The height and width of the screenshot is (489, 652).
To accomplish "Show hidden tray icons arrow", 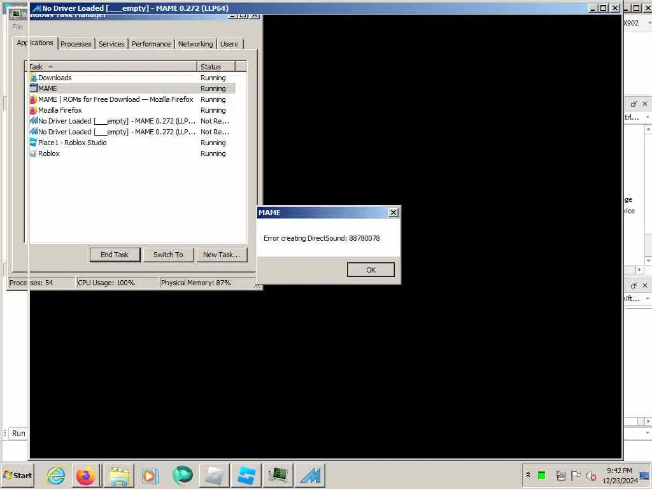I will click(x=528, y=475).
